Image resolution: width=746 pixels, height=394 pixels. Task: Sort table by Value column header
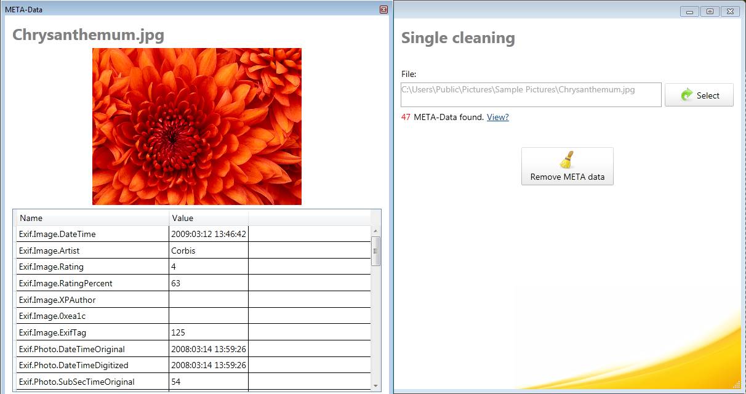tap(208, 218)
